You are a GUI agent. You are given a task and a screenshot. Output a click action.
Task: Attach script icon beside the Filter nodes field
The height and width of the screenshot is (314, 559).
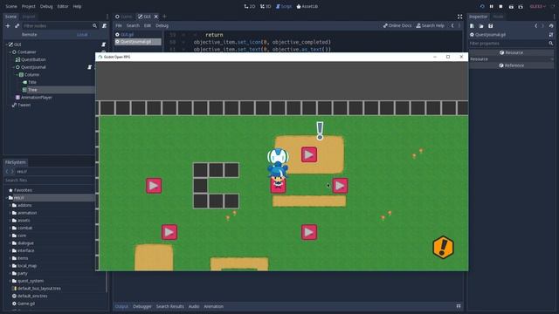(104, 25)
